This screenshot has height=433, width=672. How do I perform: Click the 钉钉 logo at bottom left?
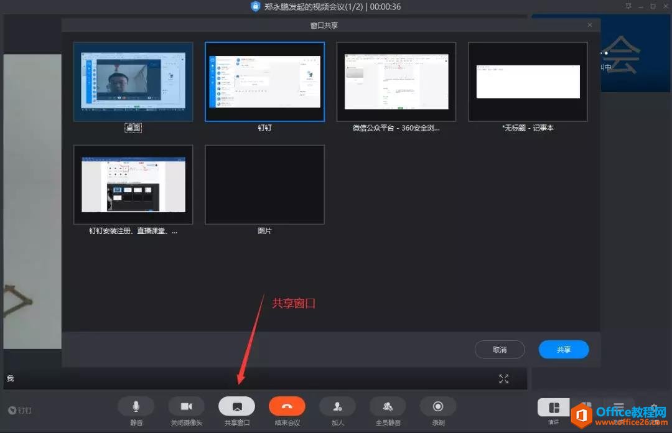[20, 410]
